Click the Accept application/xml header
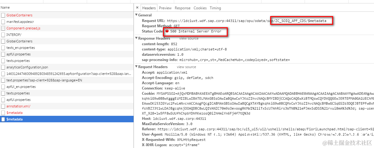The width and height of the screenshot is (374, 148). 165,72
